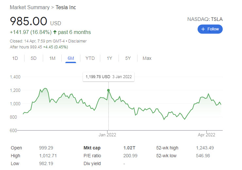Click the green up arrow icon

pos(55,32)
